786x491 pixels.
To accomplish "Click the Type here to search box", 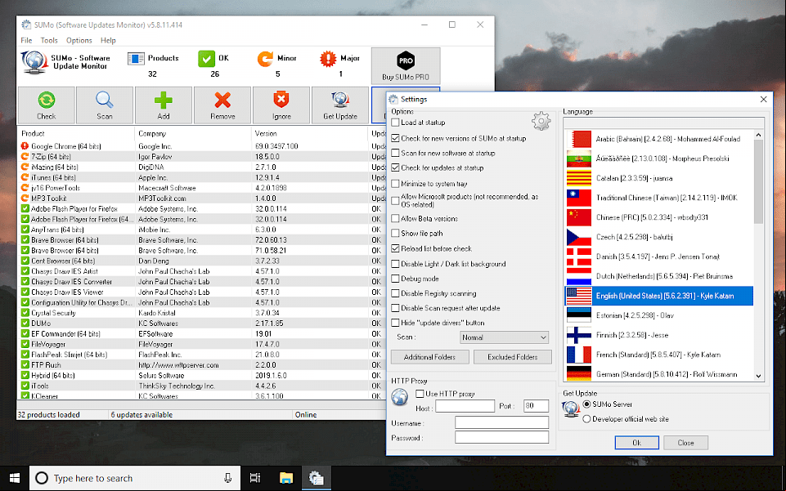I will tap(135, 478).
